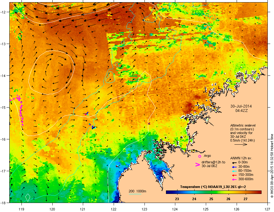
Task: Click longitude axis label 126
Action: point(237,209)
